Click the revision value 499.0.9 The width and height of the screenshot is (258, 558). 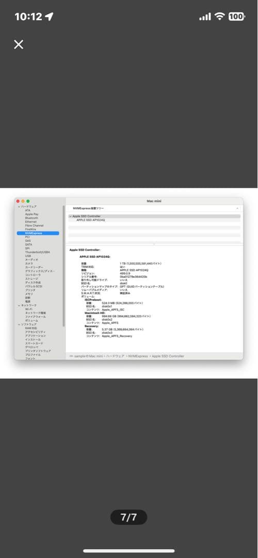click(x=125, y=273)
